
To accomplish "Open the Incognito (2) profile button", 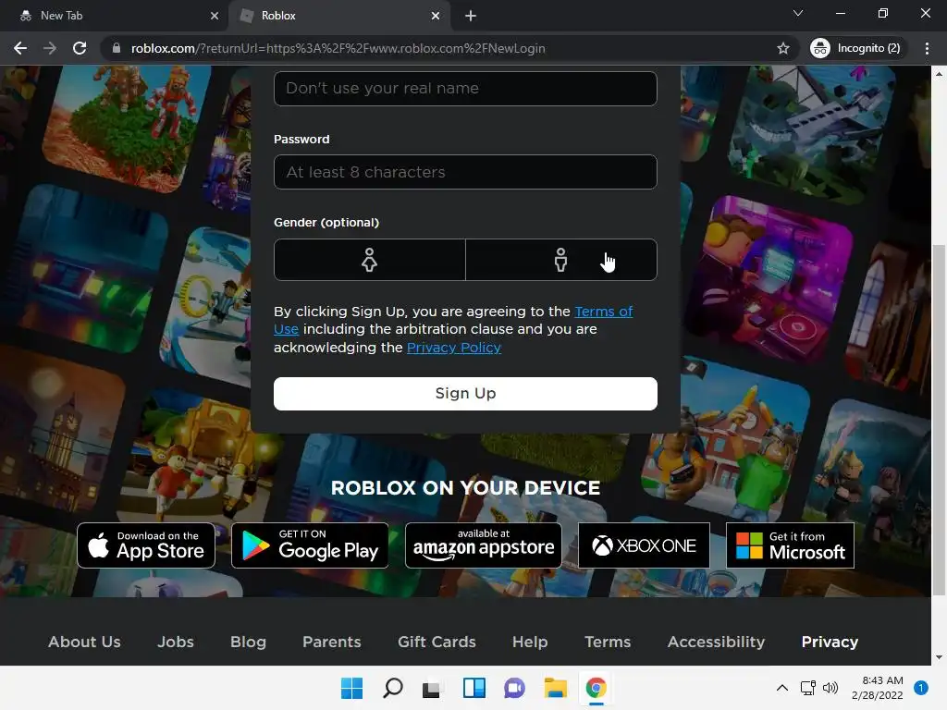I will pyautogui.click(x=855, y=48).
